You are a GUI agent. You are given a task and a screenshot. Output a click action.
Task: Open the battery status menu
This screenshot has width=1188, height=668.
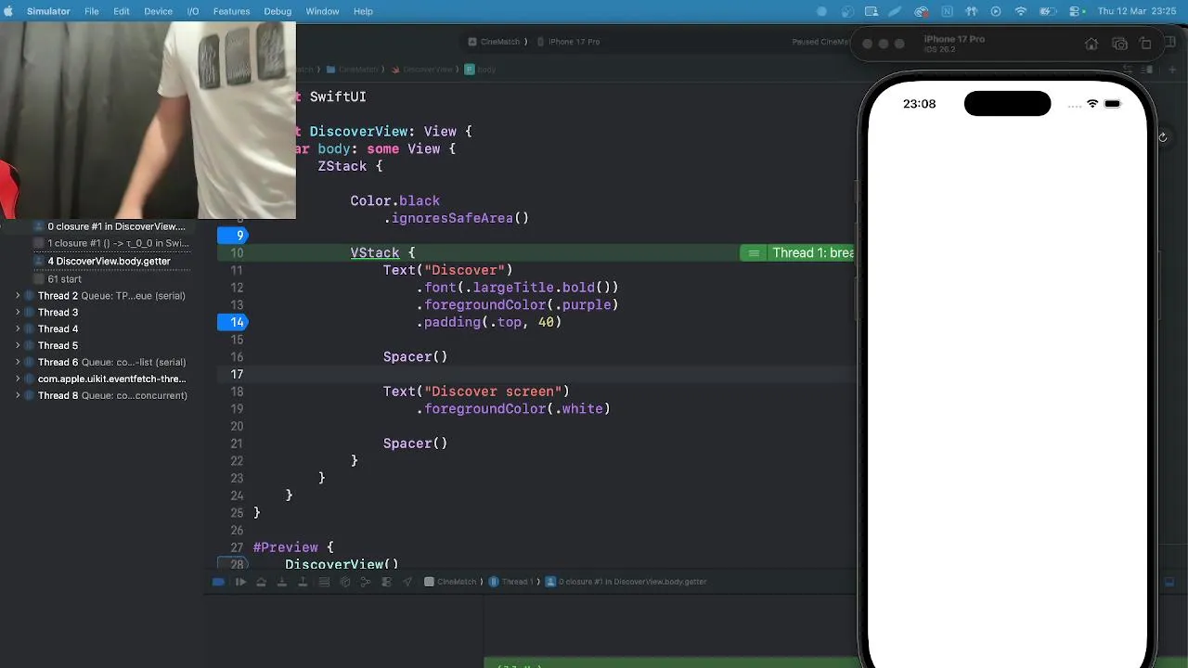coord(1048,11)
